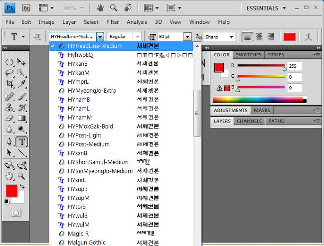Viewport: 324px width, 246px height.
Task: Select the Hand tool in application bar
Action: click(x=100, y=8)
